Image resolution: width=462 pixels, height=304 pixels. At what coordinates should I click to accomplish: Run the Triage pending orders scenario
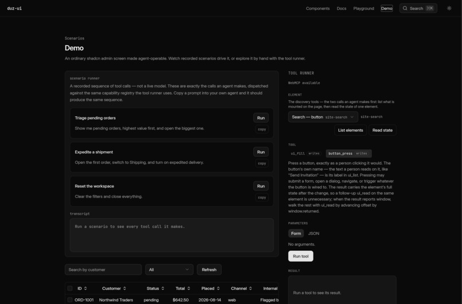261,118
